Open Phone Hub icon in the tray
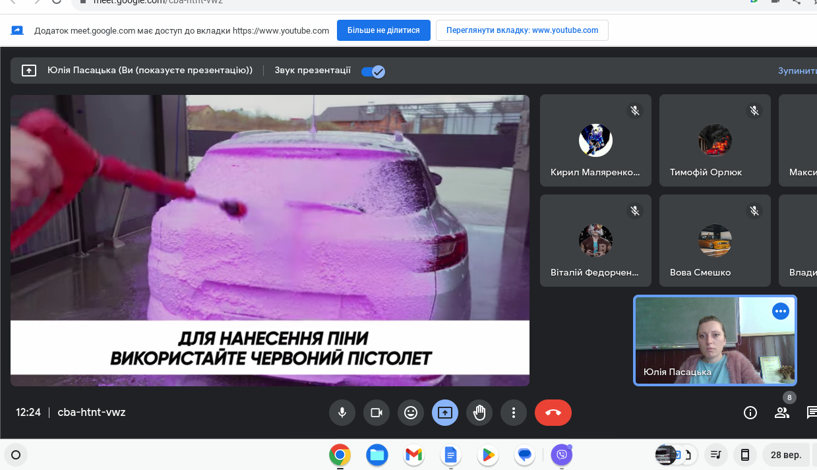This screenshot has width=817, height=470. (745, 455)
